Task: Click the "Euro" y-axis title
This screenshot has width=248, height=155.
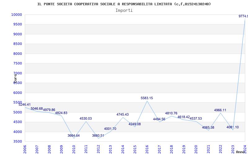Action: [x=15, y=78]
